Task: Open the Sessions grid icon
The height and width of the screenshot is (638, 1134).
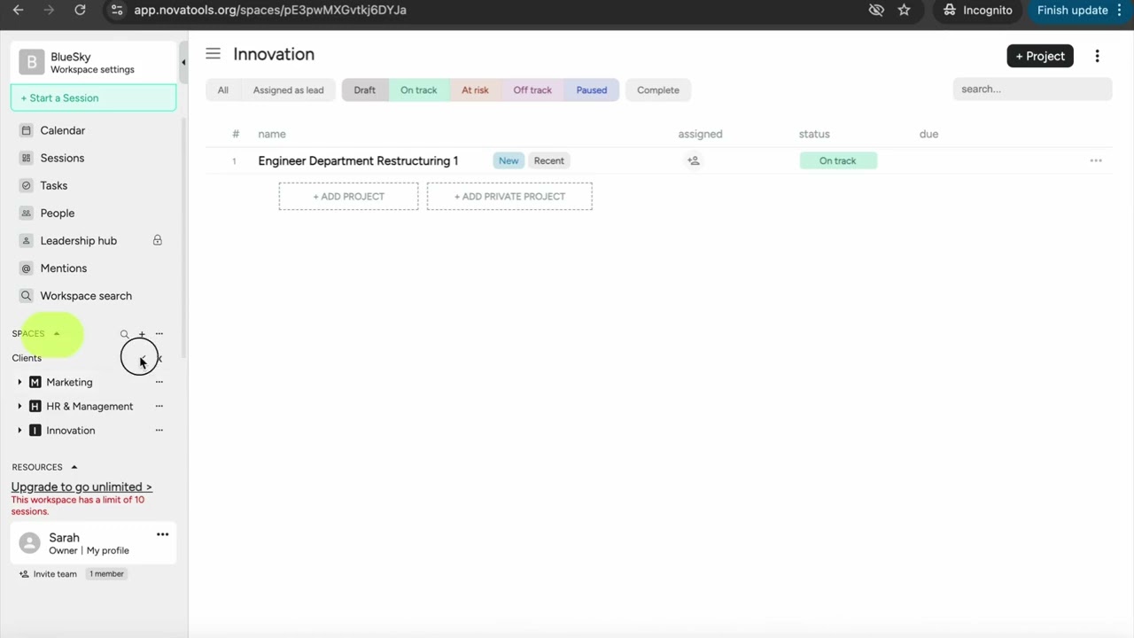Action: (x=26, y=158)
